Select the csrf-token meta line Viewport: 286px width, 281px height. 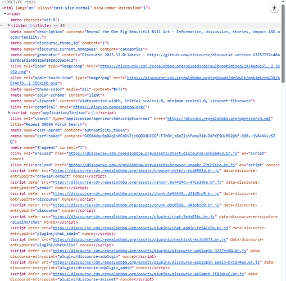[143, 139]
